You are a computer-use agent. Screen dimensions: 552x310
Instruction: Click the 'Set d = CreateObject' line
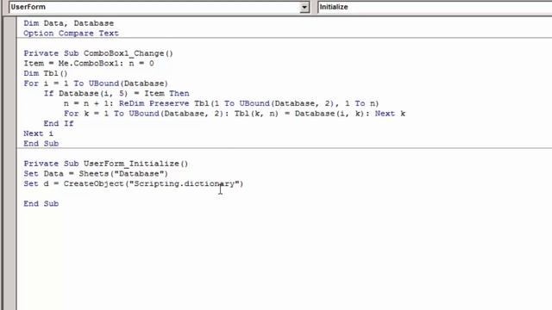click(x=134, y=183)
